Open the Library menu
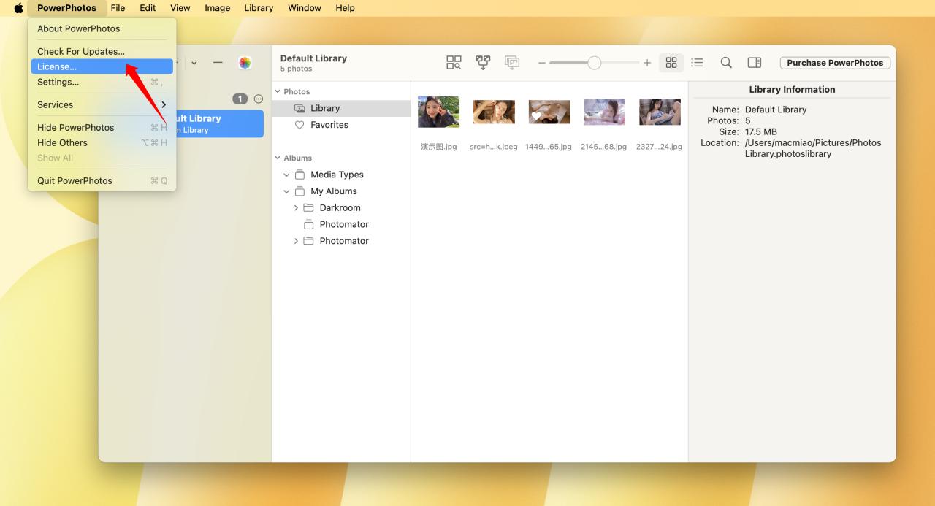Viewport: 935px width, 506px height. pos(259,8)
